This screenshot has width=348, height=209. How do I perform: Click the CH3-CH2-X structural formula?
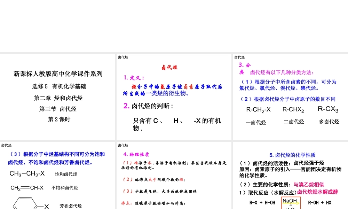[27, 173]
